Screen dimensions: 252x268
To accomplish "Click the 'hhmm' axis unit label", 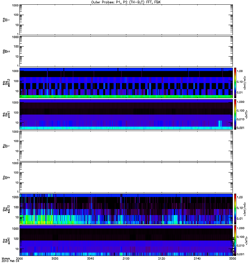I will point(6,259).
